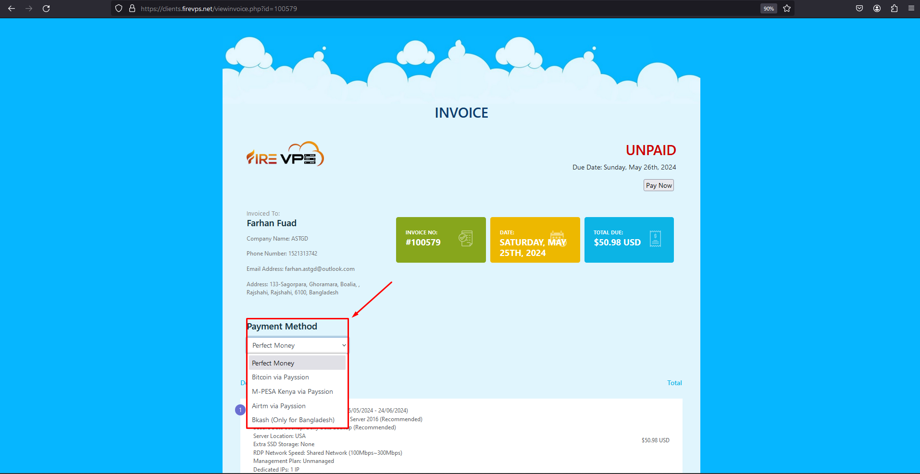Click RDP Network Speed line

tap(328, 453)
